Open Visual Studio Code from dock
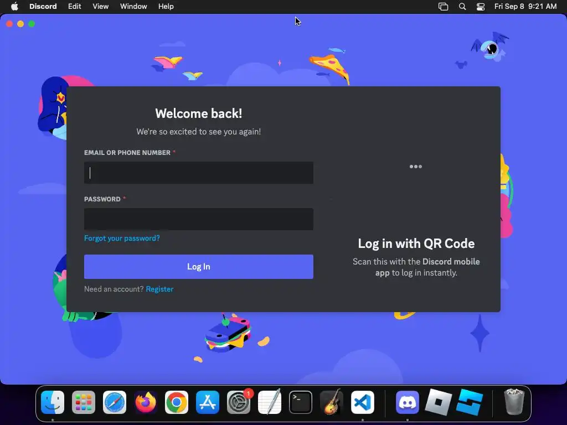This screenshot has height=425, width=567. (362, 402)
